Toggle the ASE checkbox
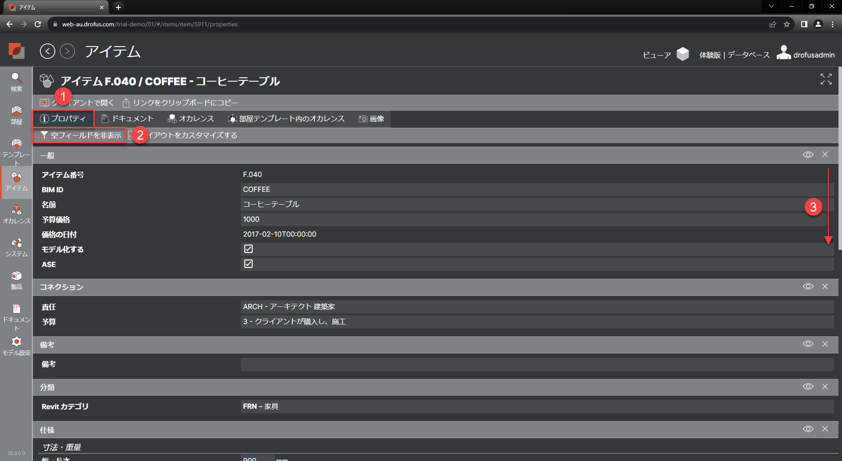The width and height of the screenshot is (842, 461). (248, 264)
